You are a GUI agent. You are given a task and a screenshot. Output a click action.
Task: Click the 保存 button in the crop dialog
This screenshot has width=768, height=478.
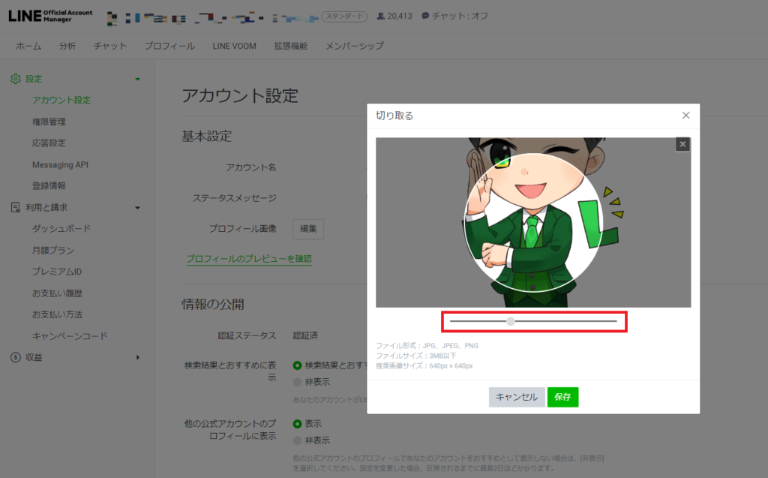[x=562, y=397]
